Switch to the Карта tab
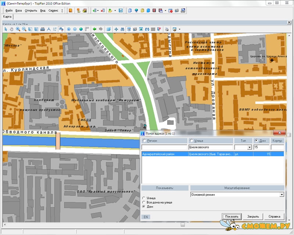Screen dimensions: 294x235 pos(7,17)
